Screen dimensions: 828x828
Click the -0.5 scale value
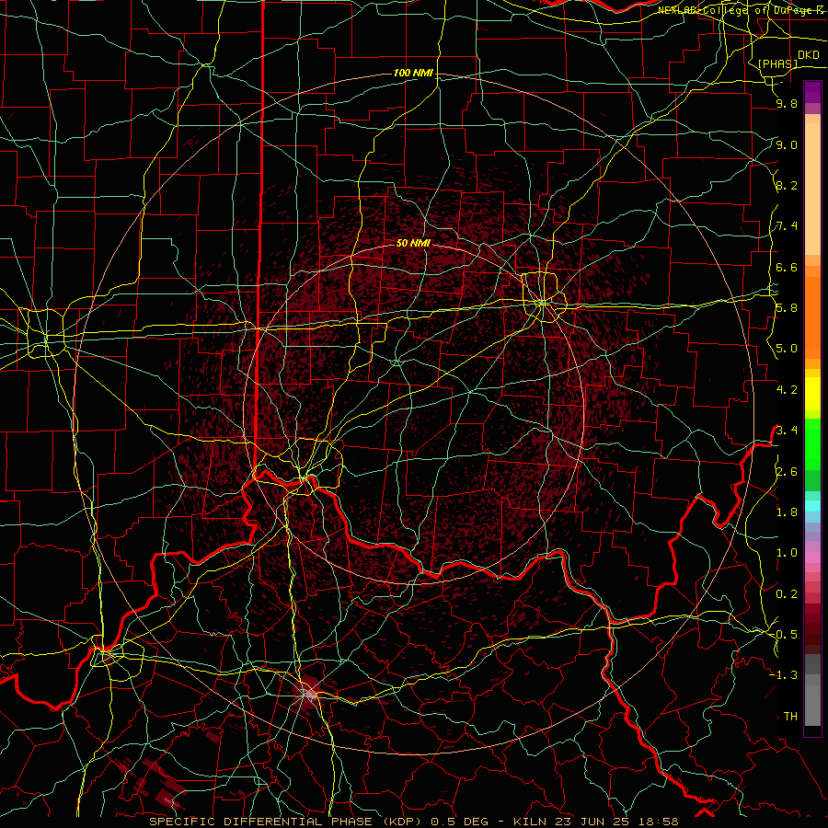(784, 635)
